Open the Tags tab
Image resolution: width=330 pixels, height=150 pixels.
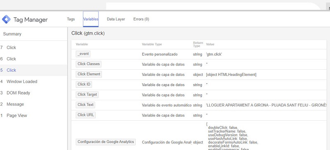(x=71, y=19)
